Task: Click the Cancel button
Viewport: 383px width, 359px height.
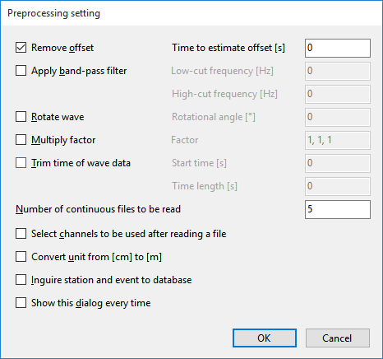Action: pos(338,338)
